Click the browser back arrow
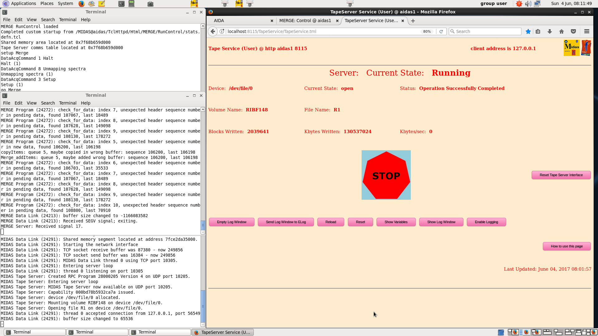 [x=213, y=31]
